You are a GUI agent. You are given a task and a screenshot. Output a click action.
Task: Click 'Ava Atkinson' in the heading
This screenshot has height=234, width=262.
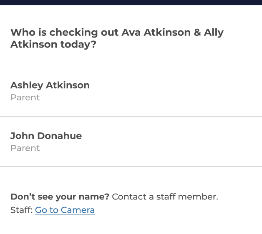[x=156, y=32]
